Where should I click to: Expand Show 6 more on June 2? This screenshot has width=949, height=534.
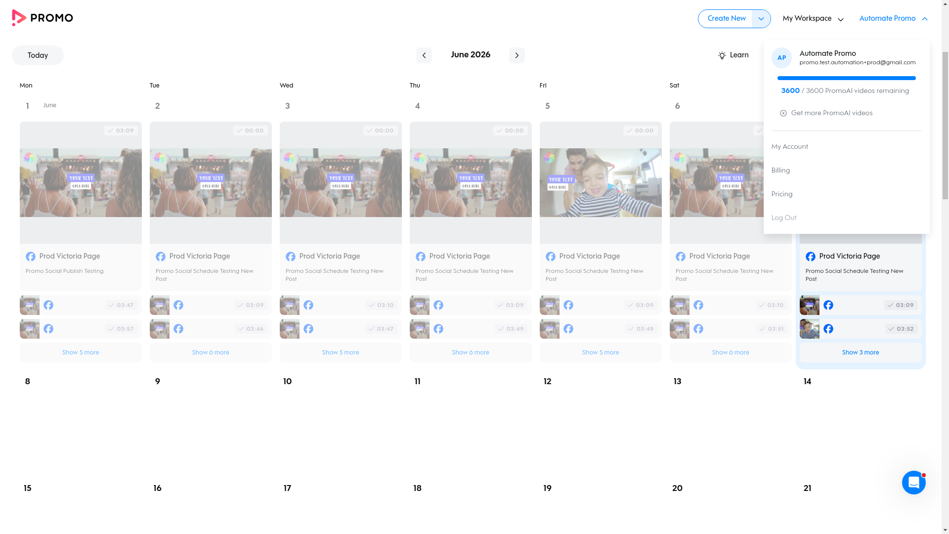211,353
